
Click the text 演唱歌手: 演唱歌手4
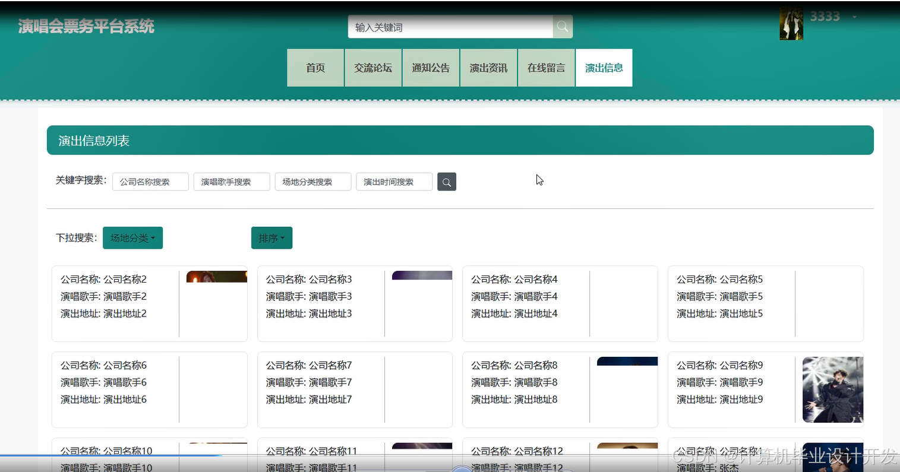[x=514, y=296]
